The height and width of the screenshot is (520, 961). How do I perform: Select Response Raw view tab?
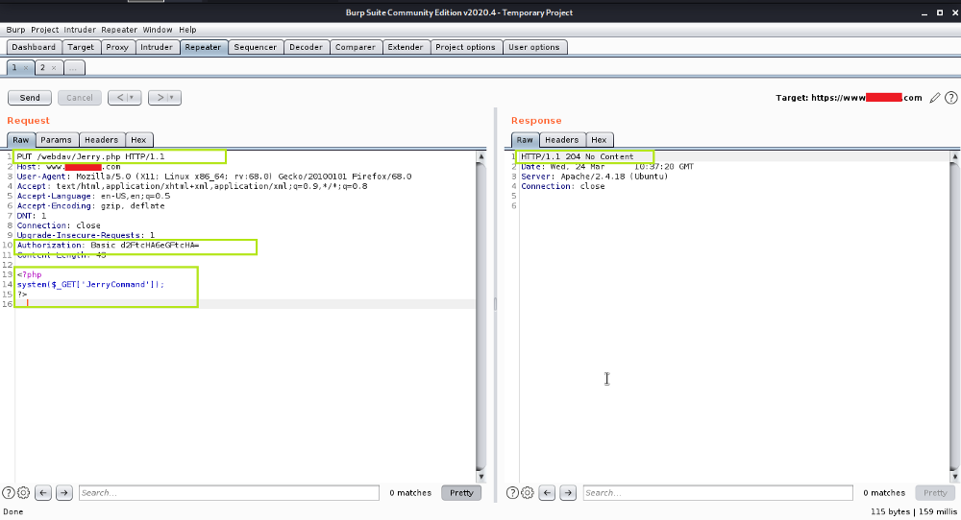point(525,140)
